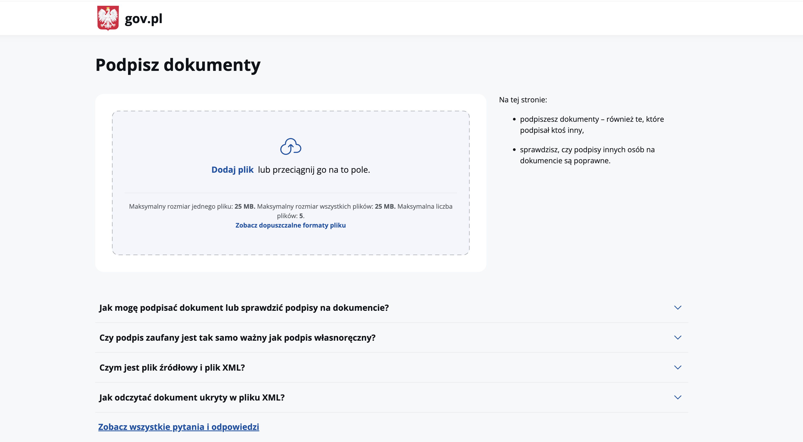Open 'Zobacz dopuszczalne formaty pliku' link
This screenshot has height=442, width=803.
[290, 225]
